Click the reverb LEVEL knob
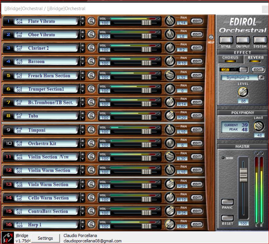Screen dimensions: 269x244 tap(243, 92)
